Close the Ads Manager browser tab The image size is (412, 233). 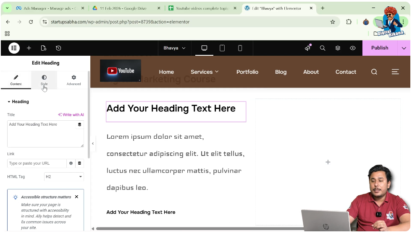point(82,8)
